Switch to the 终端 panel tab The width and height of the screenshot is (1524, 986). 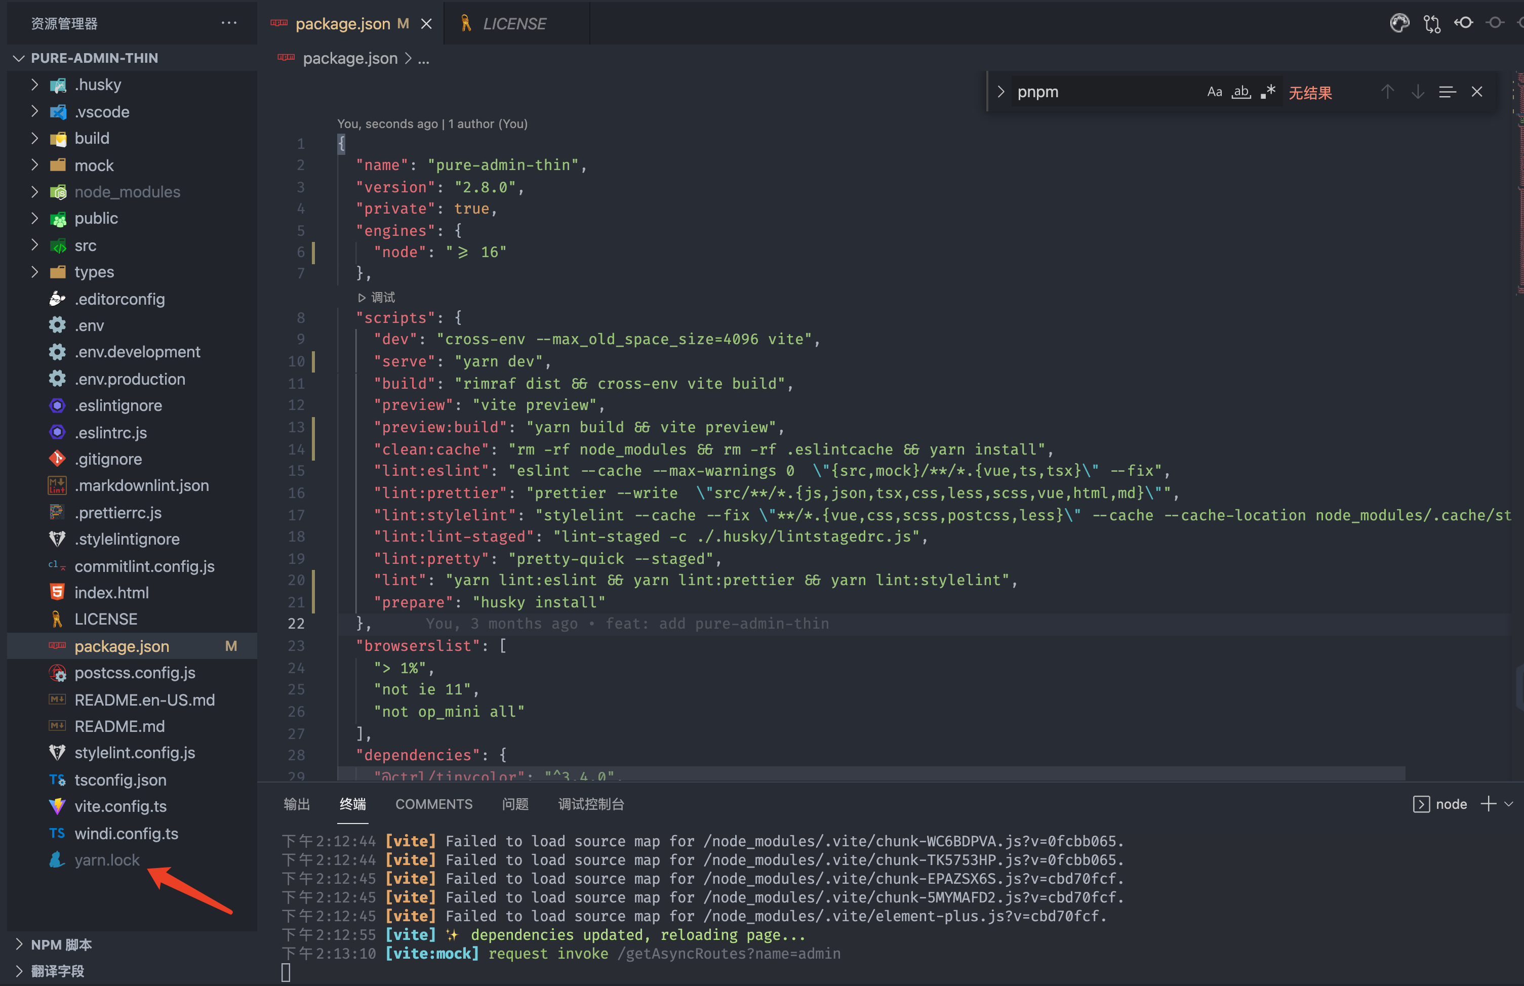(353, 804)
